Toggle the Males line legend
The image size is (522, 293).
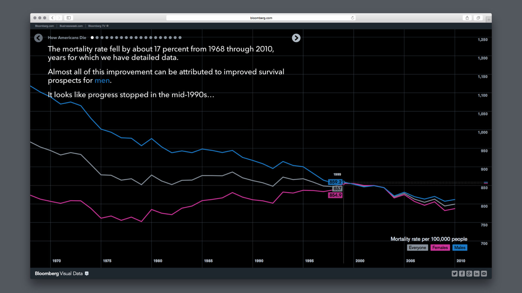pyautogui.click(x=460, y=248)
